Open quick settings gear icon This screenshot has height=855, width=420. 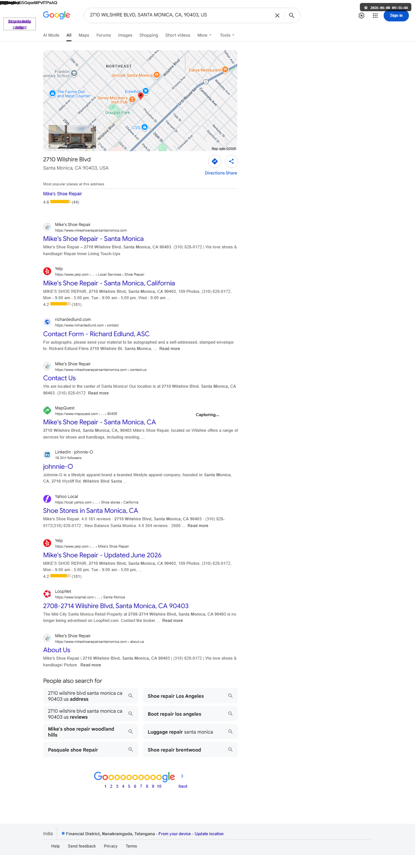tap(361, 15)
